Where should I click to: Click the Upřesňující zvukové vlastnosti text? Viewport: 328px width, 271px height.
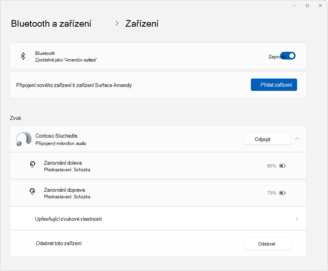click(68, 219)
